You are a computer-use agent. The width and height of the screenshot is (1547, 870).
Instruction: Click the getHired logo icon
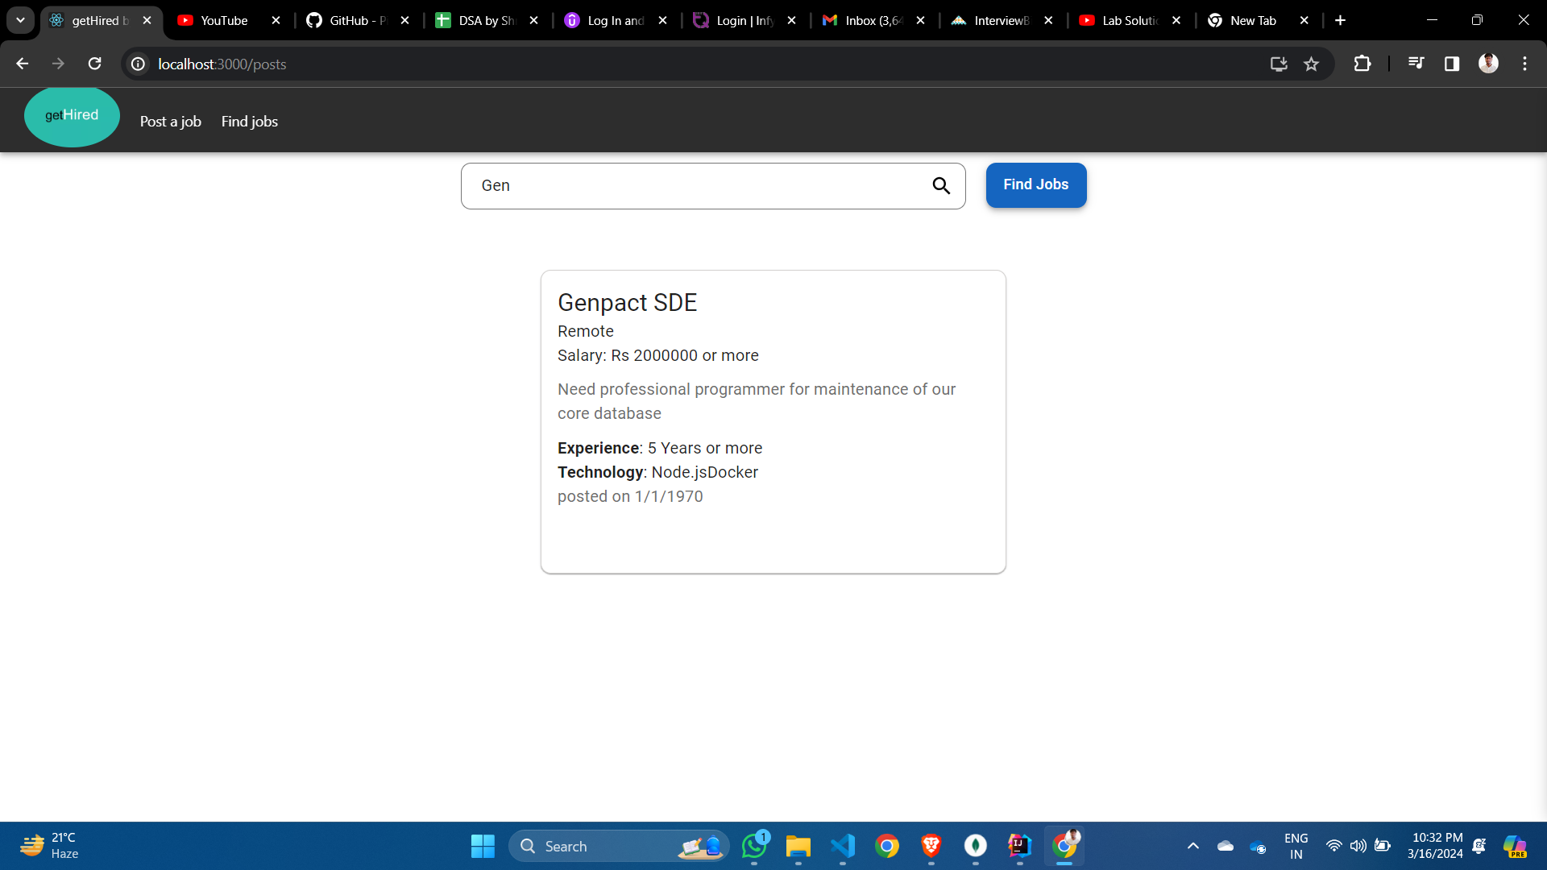pyautogui.click(x=73, y=114)
